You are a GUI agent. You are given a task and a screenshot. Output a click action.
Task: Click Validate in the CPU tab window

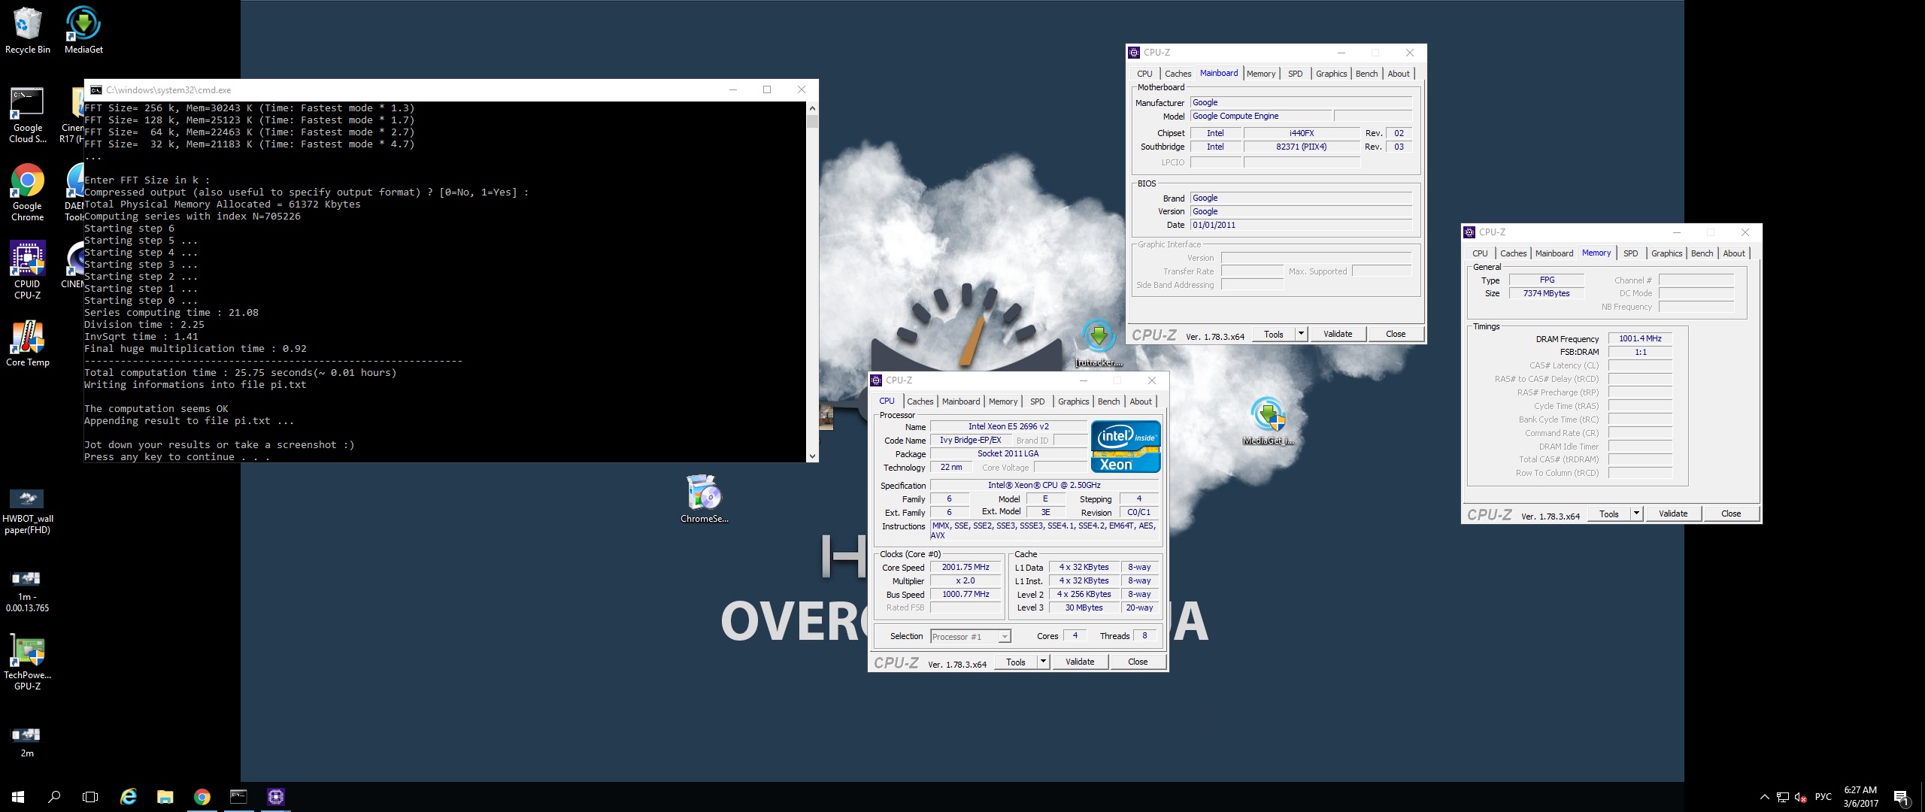coord(1080,662)
